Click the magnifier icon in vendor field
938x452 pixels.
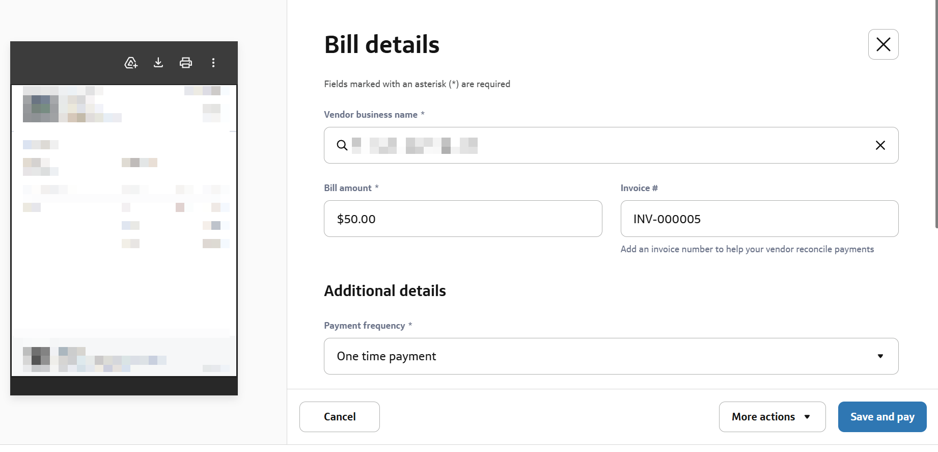[x=342, y=146]
